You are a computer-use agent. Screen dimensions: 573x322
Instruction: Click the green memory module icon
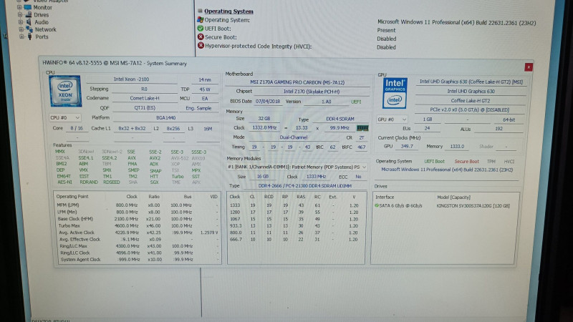pyautogui.click(x=362, y=128)
